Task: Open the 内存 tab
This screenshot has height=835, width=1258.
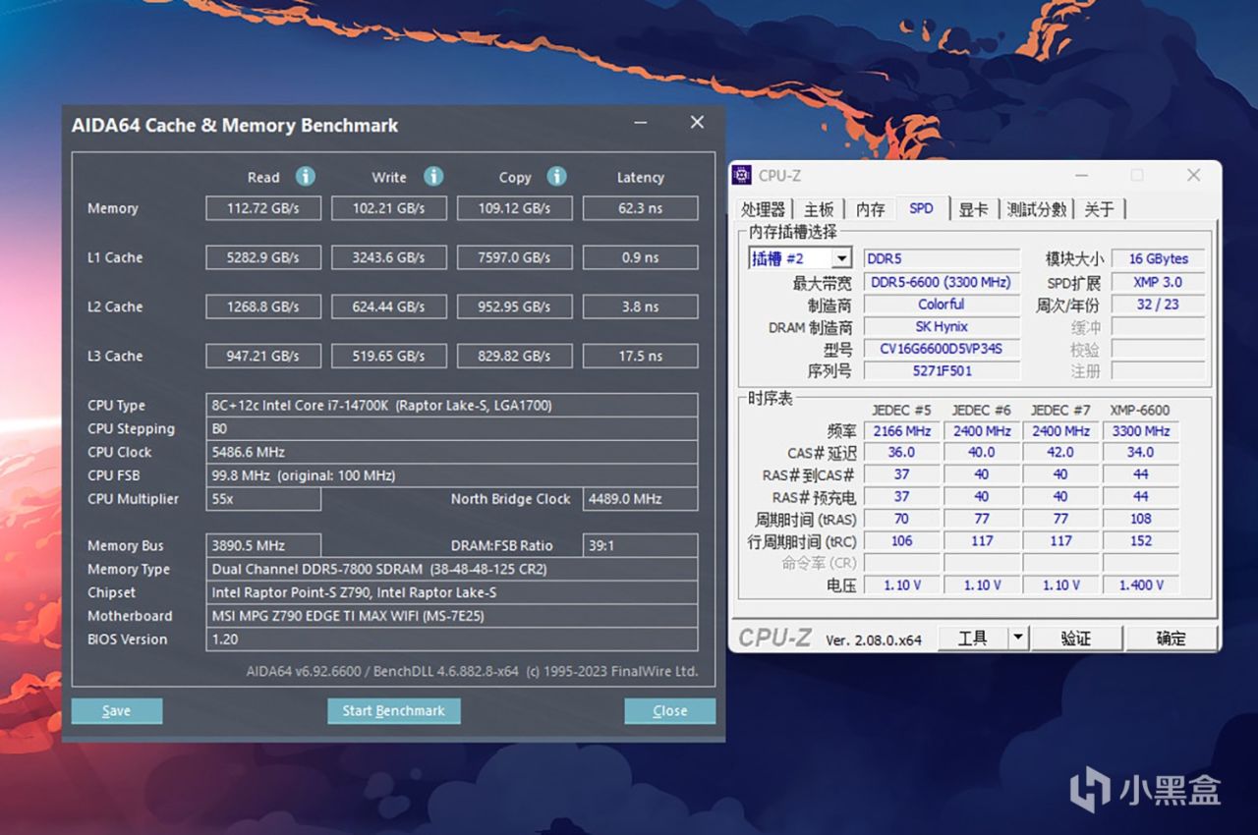Action: [x=870, y=208]
